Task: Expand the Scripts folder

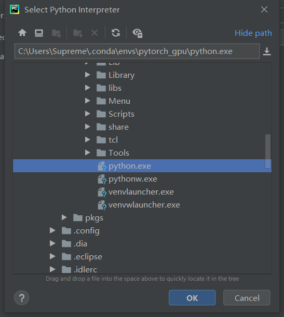Action: (x=87, y=114)
